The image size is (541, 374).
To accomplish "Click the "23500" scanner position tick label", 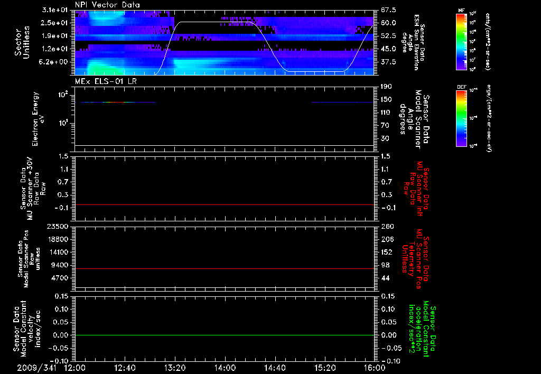I will [58, 226].
